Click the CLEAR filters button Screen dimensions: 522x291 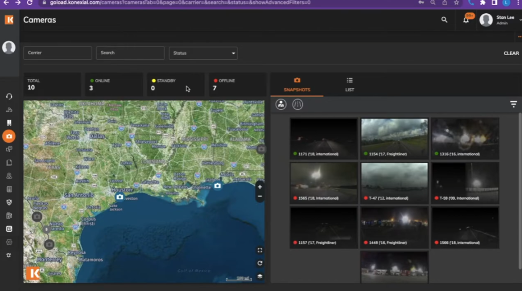[x=511, y=53]
